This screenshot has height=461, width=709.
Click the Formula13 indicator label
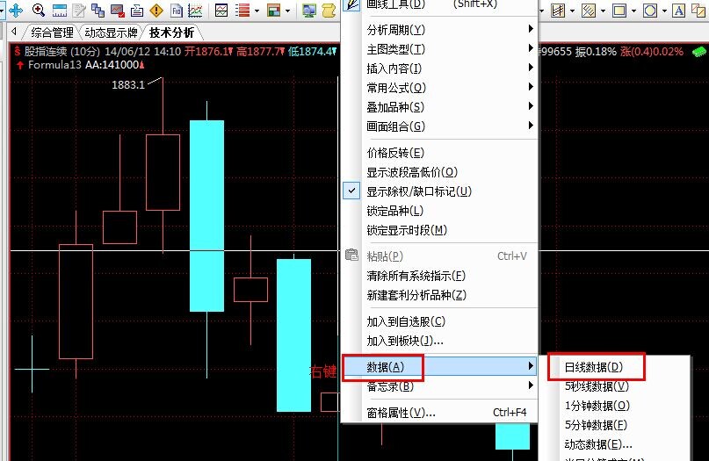pos(54,65)
